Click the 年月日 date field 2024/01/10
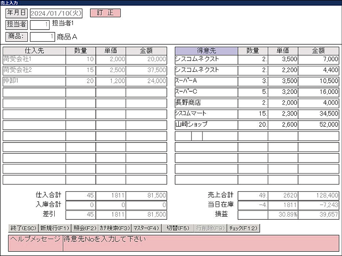The image size is (342, 256). (56, 13)
